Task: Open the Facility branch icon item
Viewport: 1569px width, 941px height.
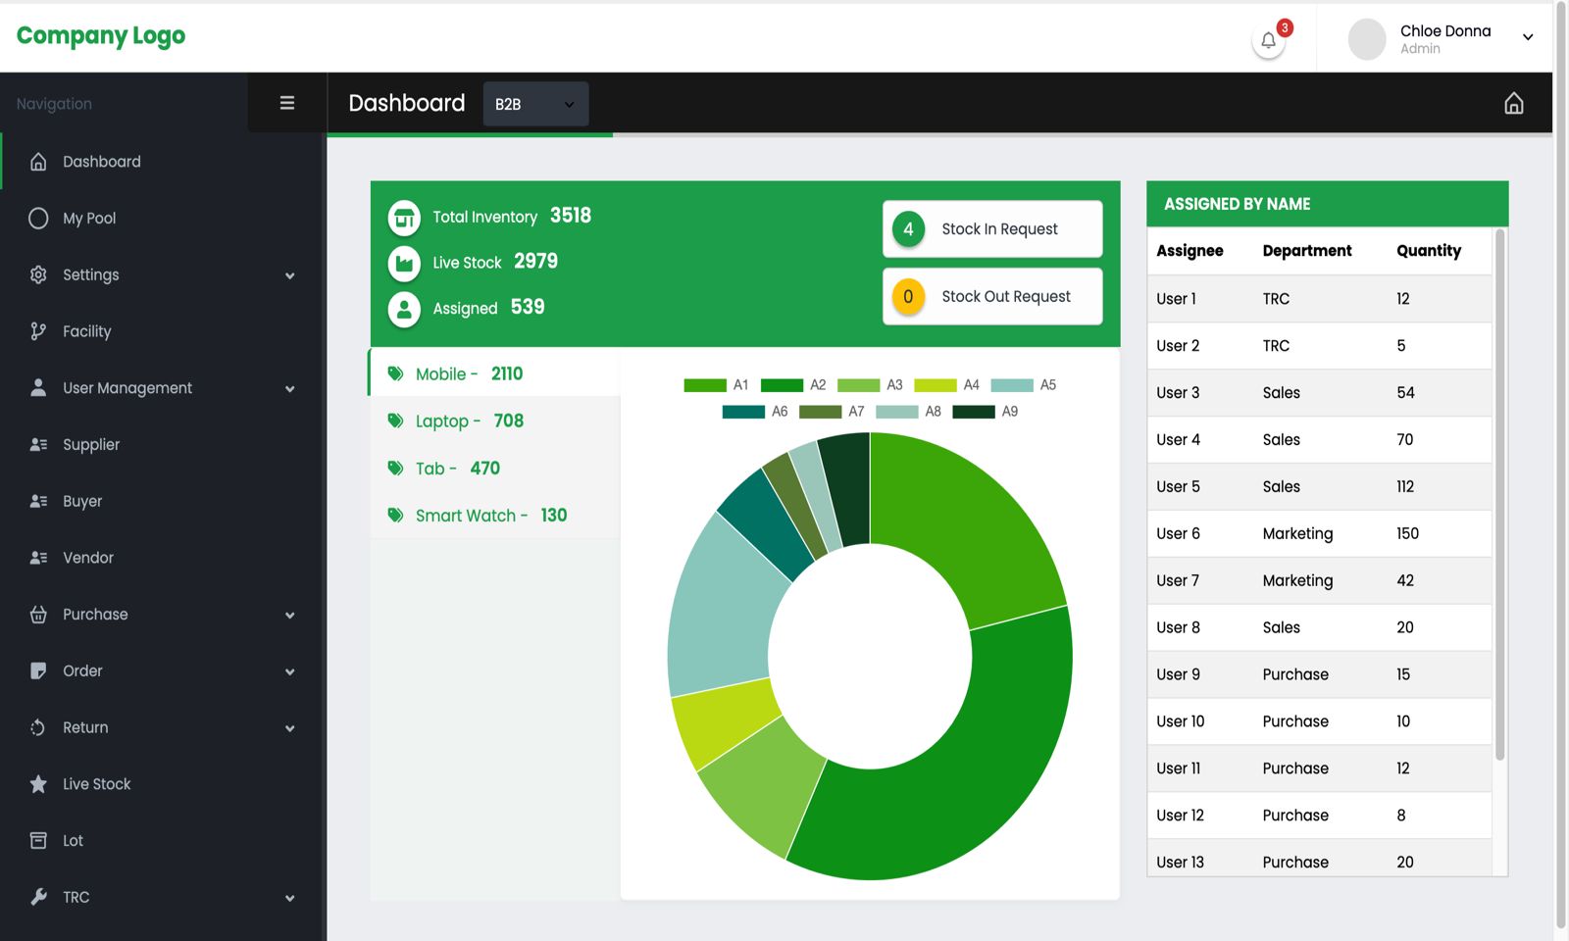Action: point(38,331)
